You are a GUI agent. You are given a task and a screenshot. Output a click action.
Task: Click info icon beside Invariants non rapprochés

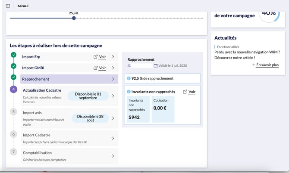(x=129, y=92)
